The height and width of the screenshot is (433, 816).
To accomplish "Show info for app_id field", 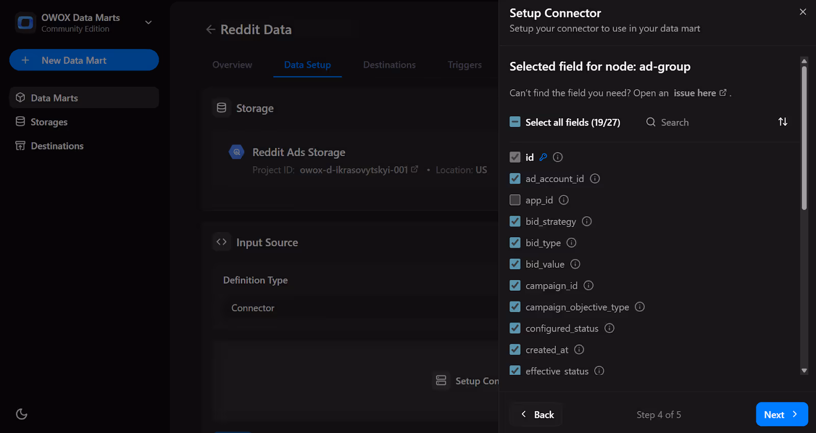I will pos(564,200).
